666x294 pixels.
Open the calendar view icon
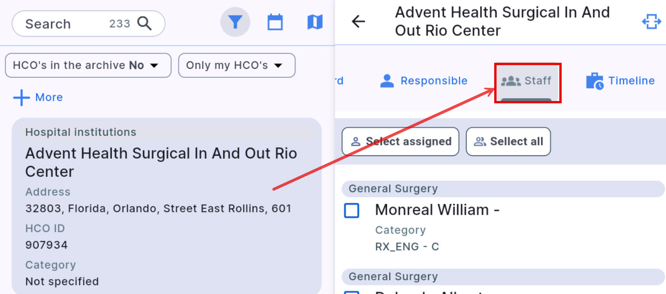[275, 22]
